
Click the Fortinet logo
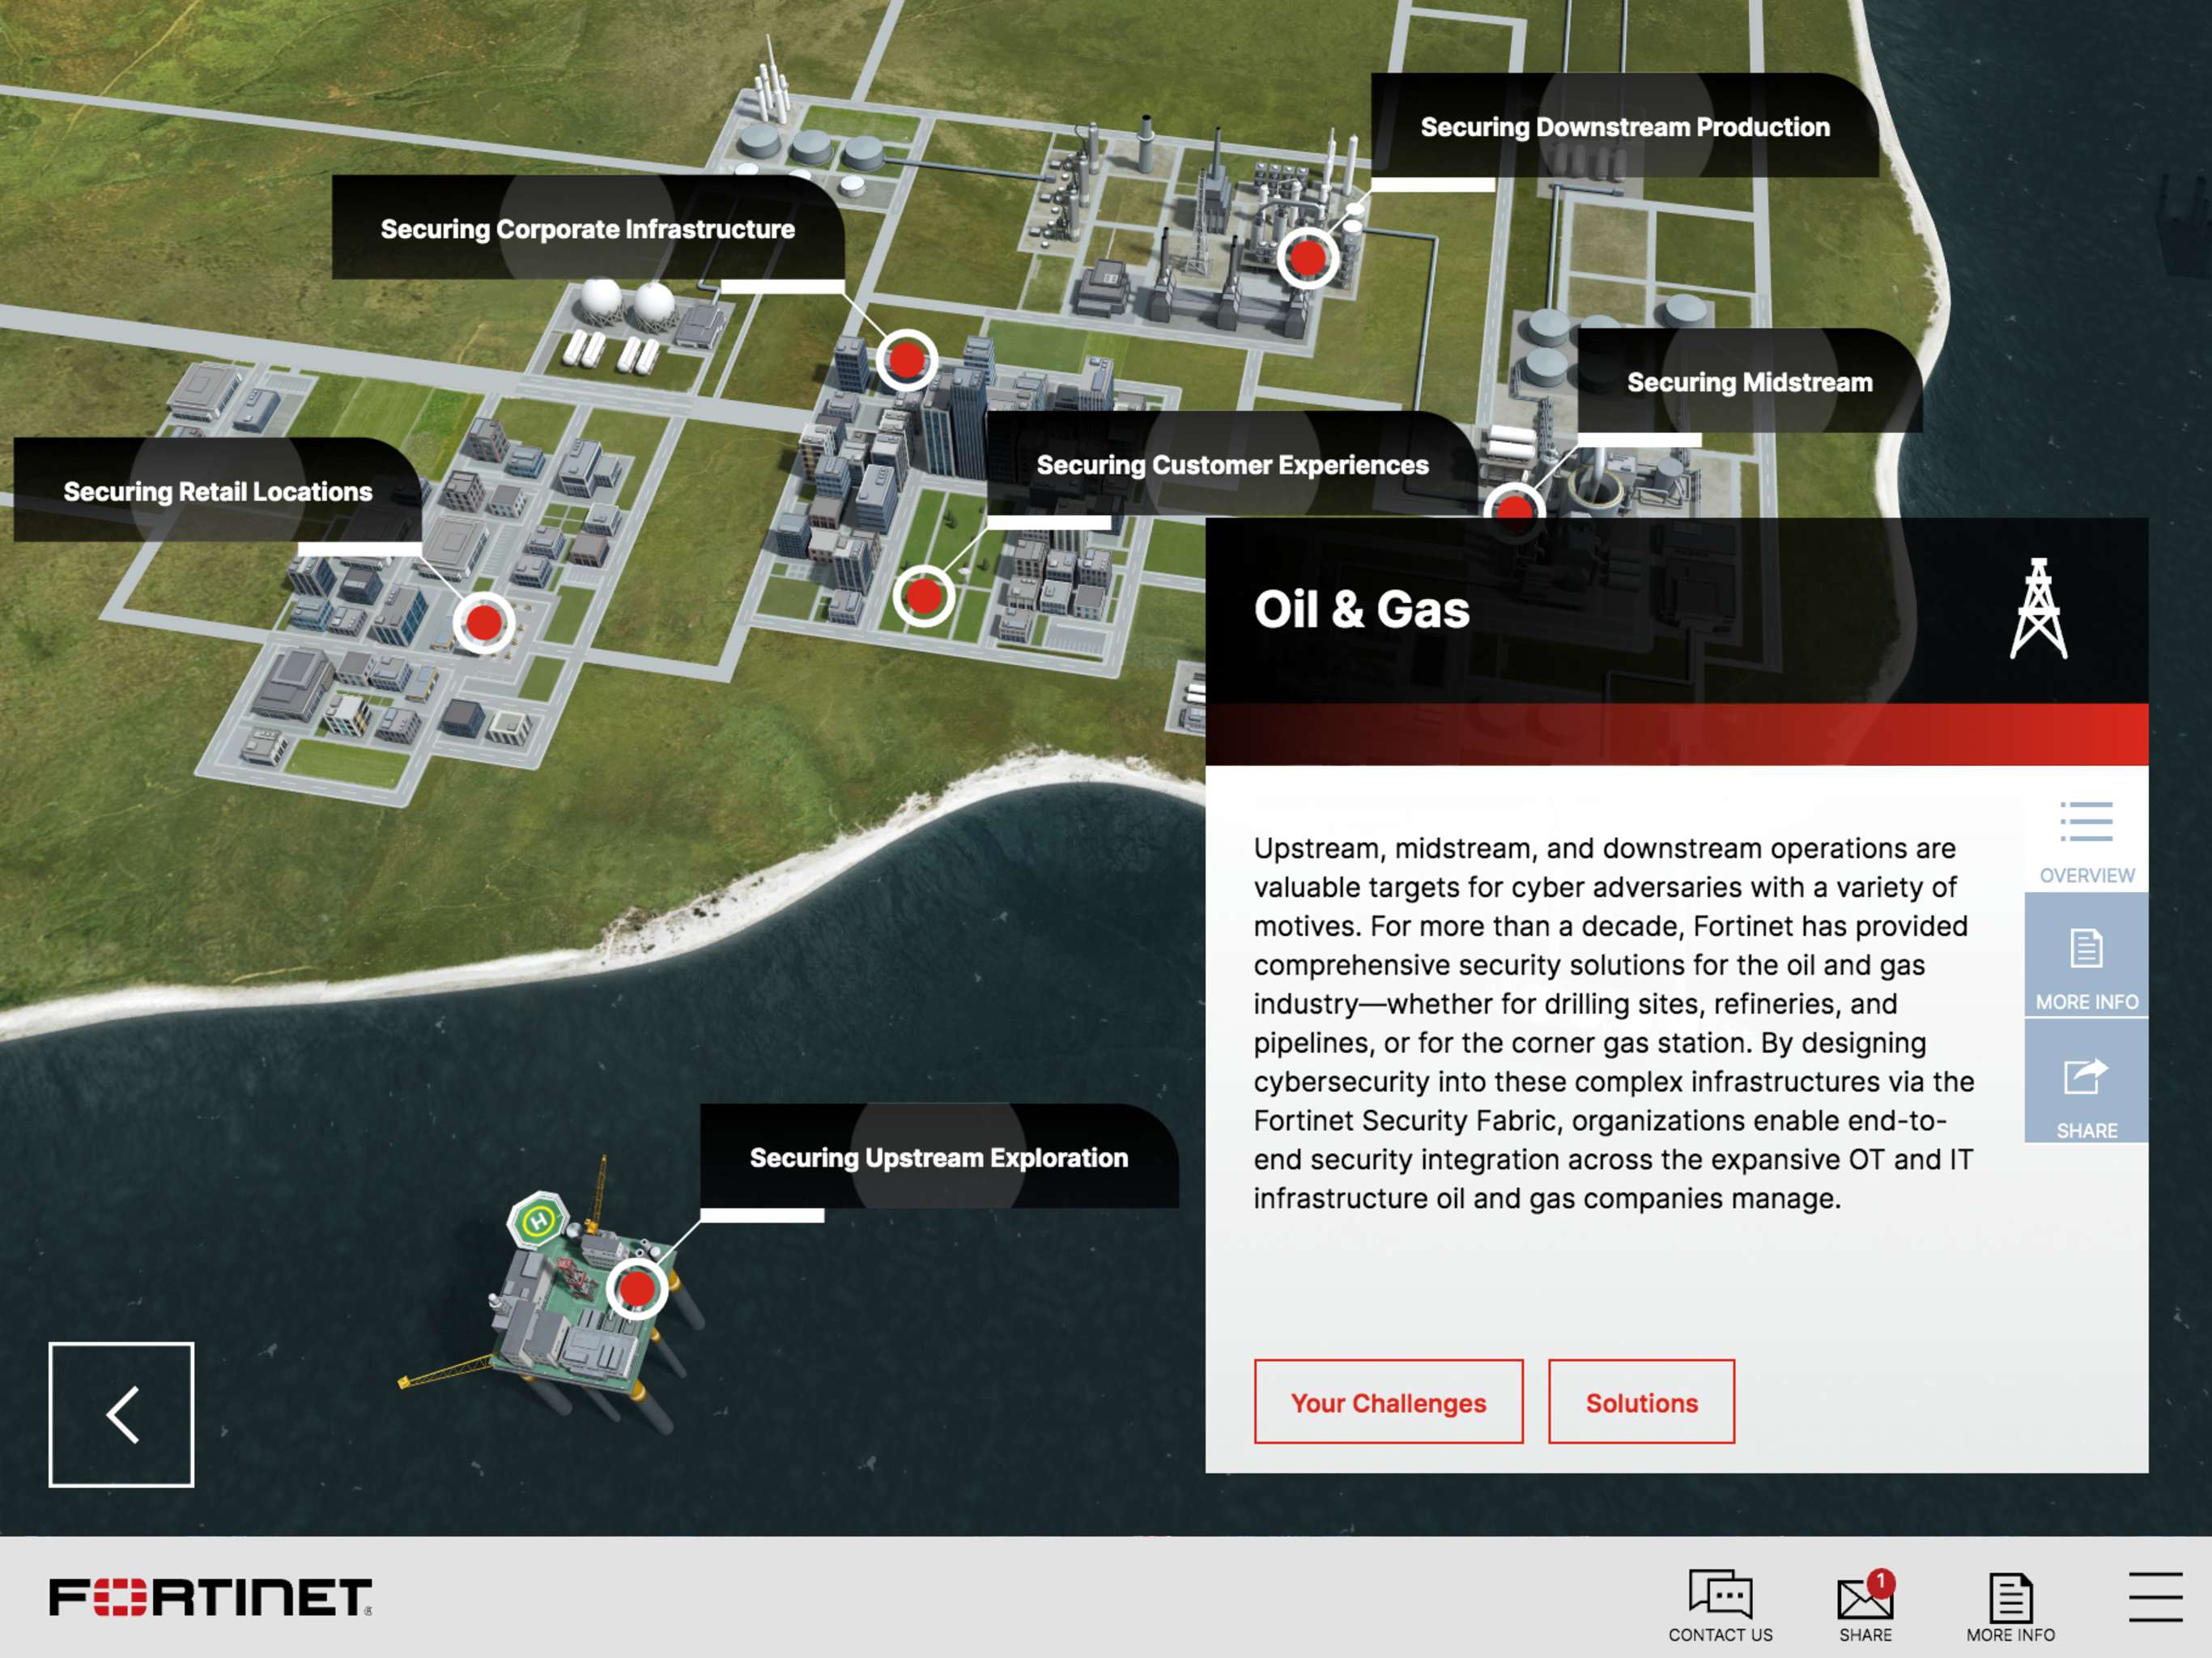point(211,1597)
